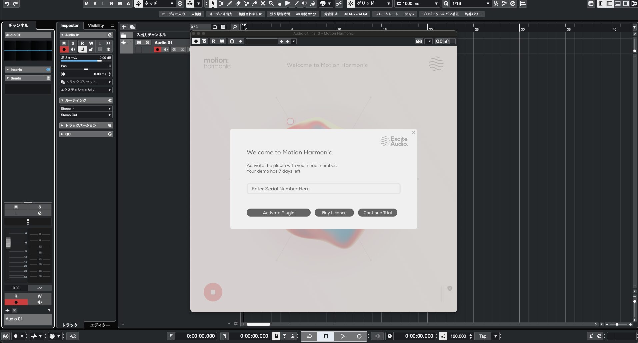Click the plugin snapshot camera icon
Viewport: 638px width, 343px height.
[x=419, y=41]
